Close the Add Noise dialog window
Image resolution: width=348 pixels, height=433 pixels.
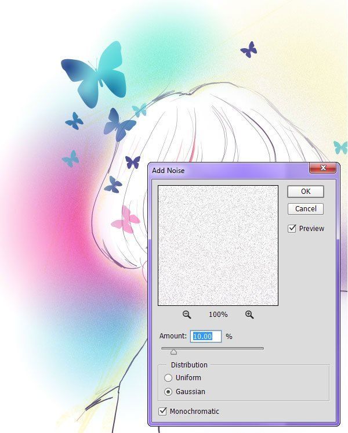pos(323,168)
